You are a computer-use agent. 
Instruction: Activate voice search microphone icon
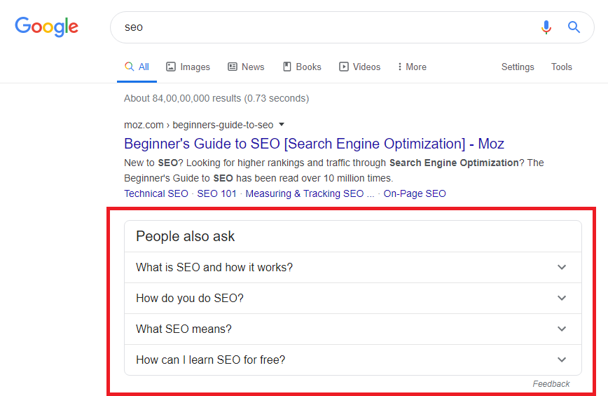pyautogui.click(x=546, y=27)
